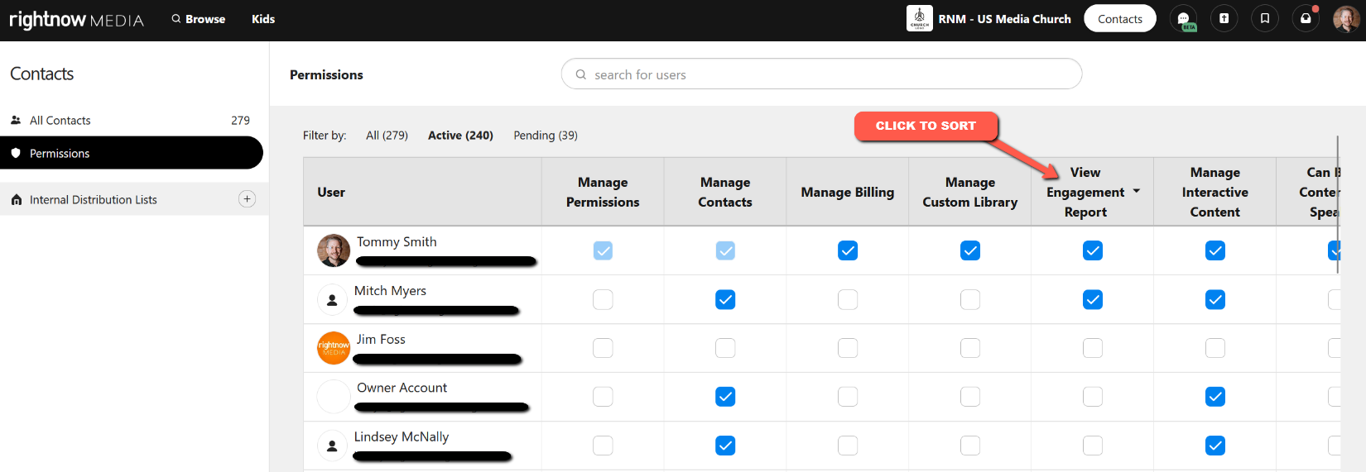Screen dimensions: 1366x472
Task: Select Permissions in the sidebar
Action: (131, 153)
